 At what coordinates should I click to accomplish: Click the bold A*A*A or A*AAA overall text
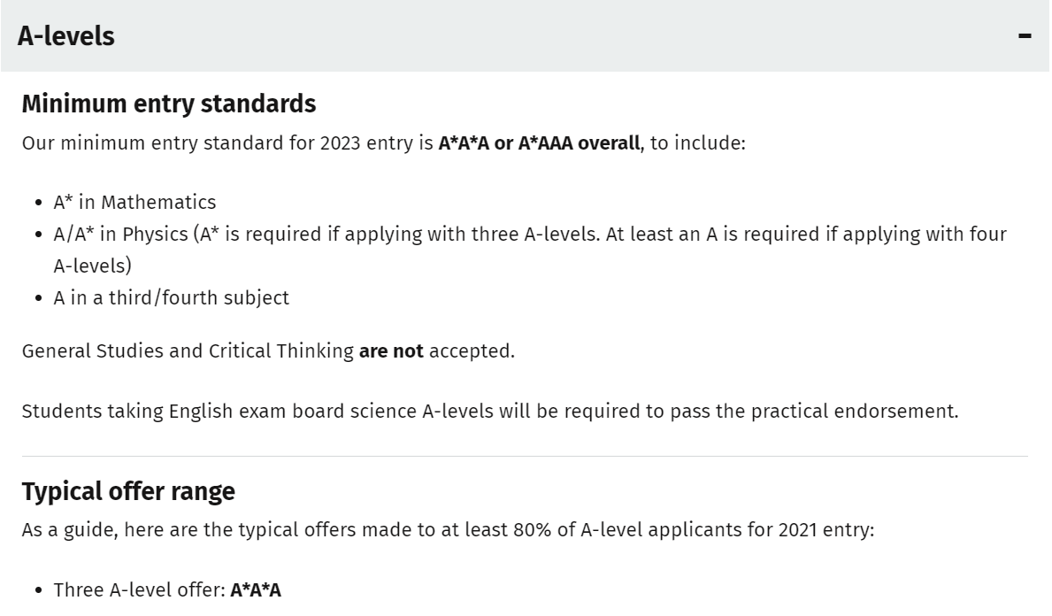point(539,142)
